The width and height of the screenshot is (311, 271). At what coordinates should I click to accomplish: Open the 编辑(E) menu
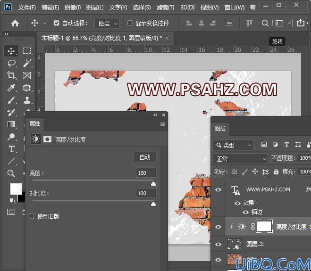(50, 8)
